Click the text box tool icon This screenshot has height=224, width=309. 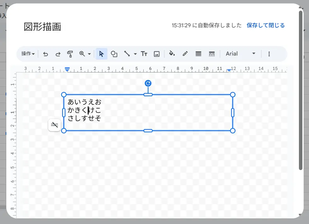tap(144, 54)
